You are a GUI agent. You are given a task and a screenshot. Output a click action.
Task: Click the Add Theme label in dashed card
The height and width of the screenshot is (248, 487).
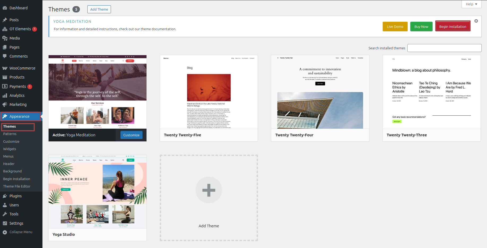pos(209,226)
